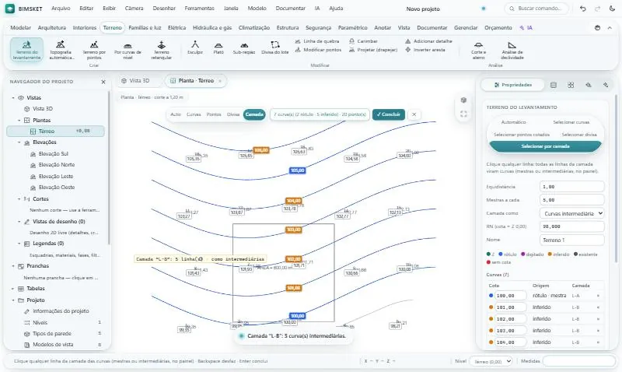Open Camada como dropdown
This screenshot has width=622, height=372.
click(x=571, y=213)
